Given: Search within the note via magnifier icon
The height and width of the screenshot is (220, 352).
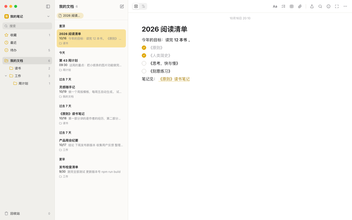Looking at the screenshot, I should pyautogui.click(x=320, y=6).
